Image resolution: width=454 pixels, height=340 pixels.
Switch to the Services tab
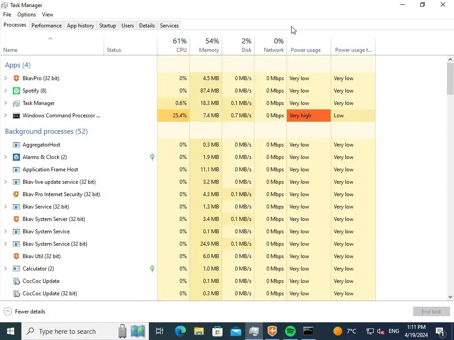pos(169,26)
